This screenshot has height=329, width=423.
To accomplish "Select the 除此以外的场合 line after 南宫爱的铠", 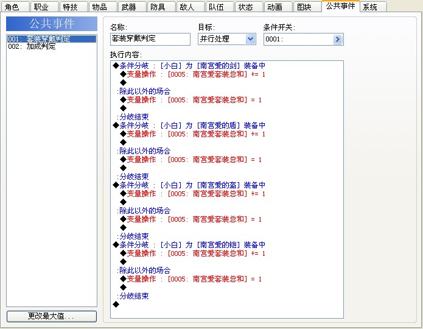I will click(x=144, y=271).
